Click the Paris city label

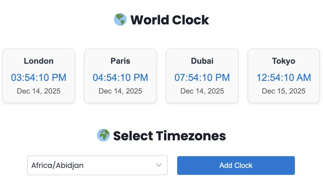(120, 61)
